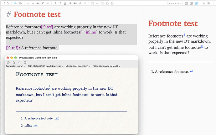Click 'FOOTNOTE TEST' heading in Preview window
The image size is (216, 135).
37,74
